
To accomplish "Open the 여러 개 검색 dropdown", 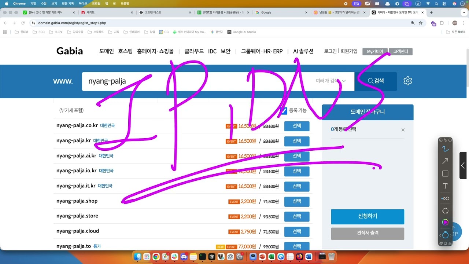I will coord(330,81).
